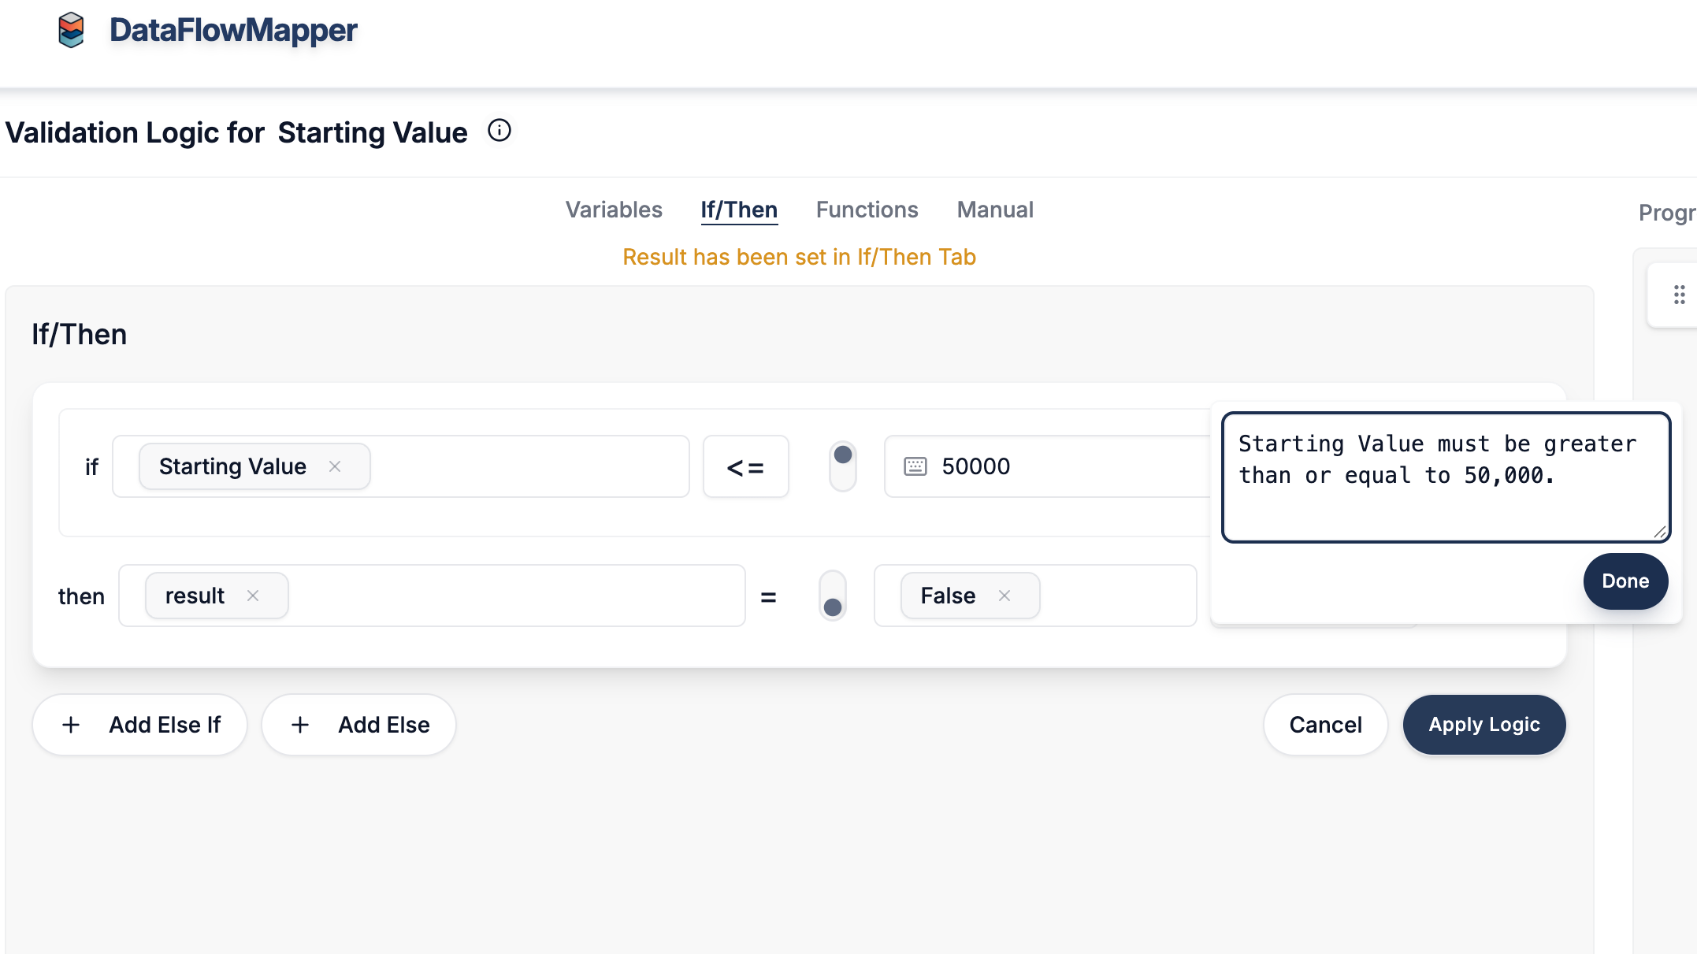This screenshot has width=1697, height=954.
Task: Toggle the switch beside the <= operator
Action: (841, 466)
